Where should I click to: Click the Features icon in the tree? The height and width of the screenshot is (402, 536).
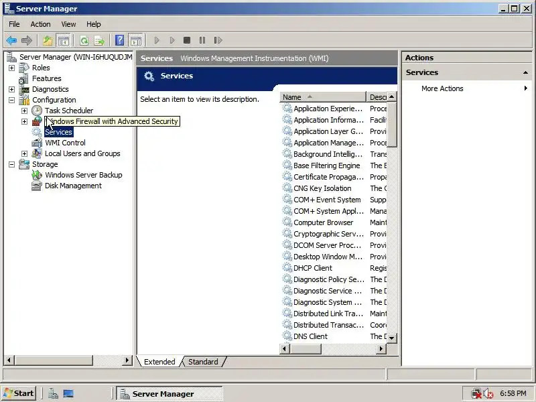[23, 78]
